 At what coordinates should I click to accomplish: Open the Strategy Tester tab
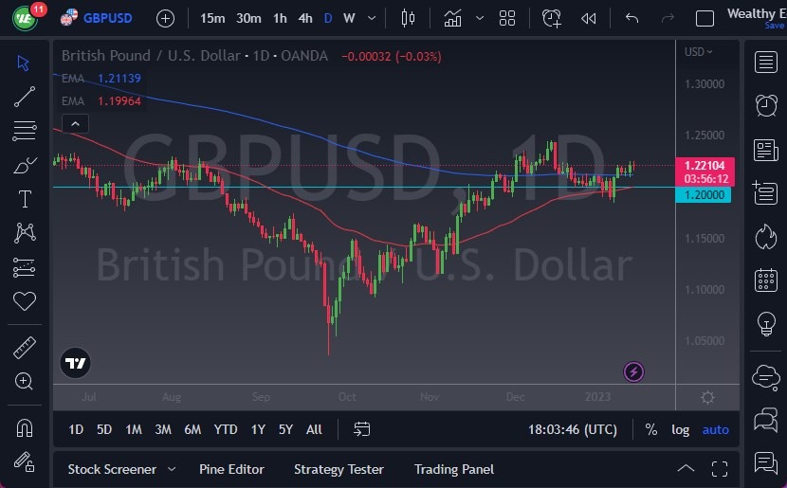(x=339, y=469)
